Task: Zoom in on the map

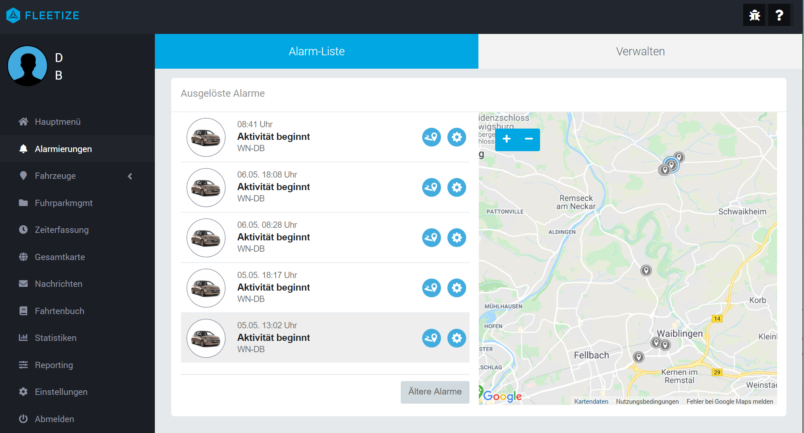Action: (506, 139)
